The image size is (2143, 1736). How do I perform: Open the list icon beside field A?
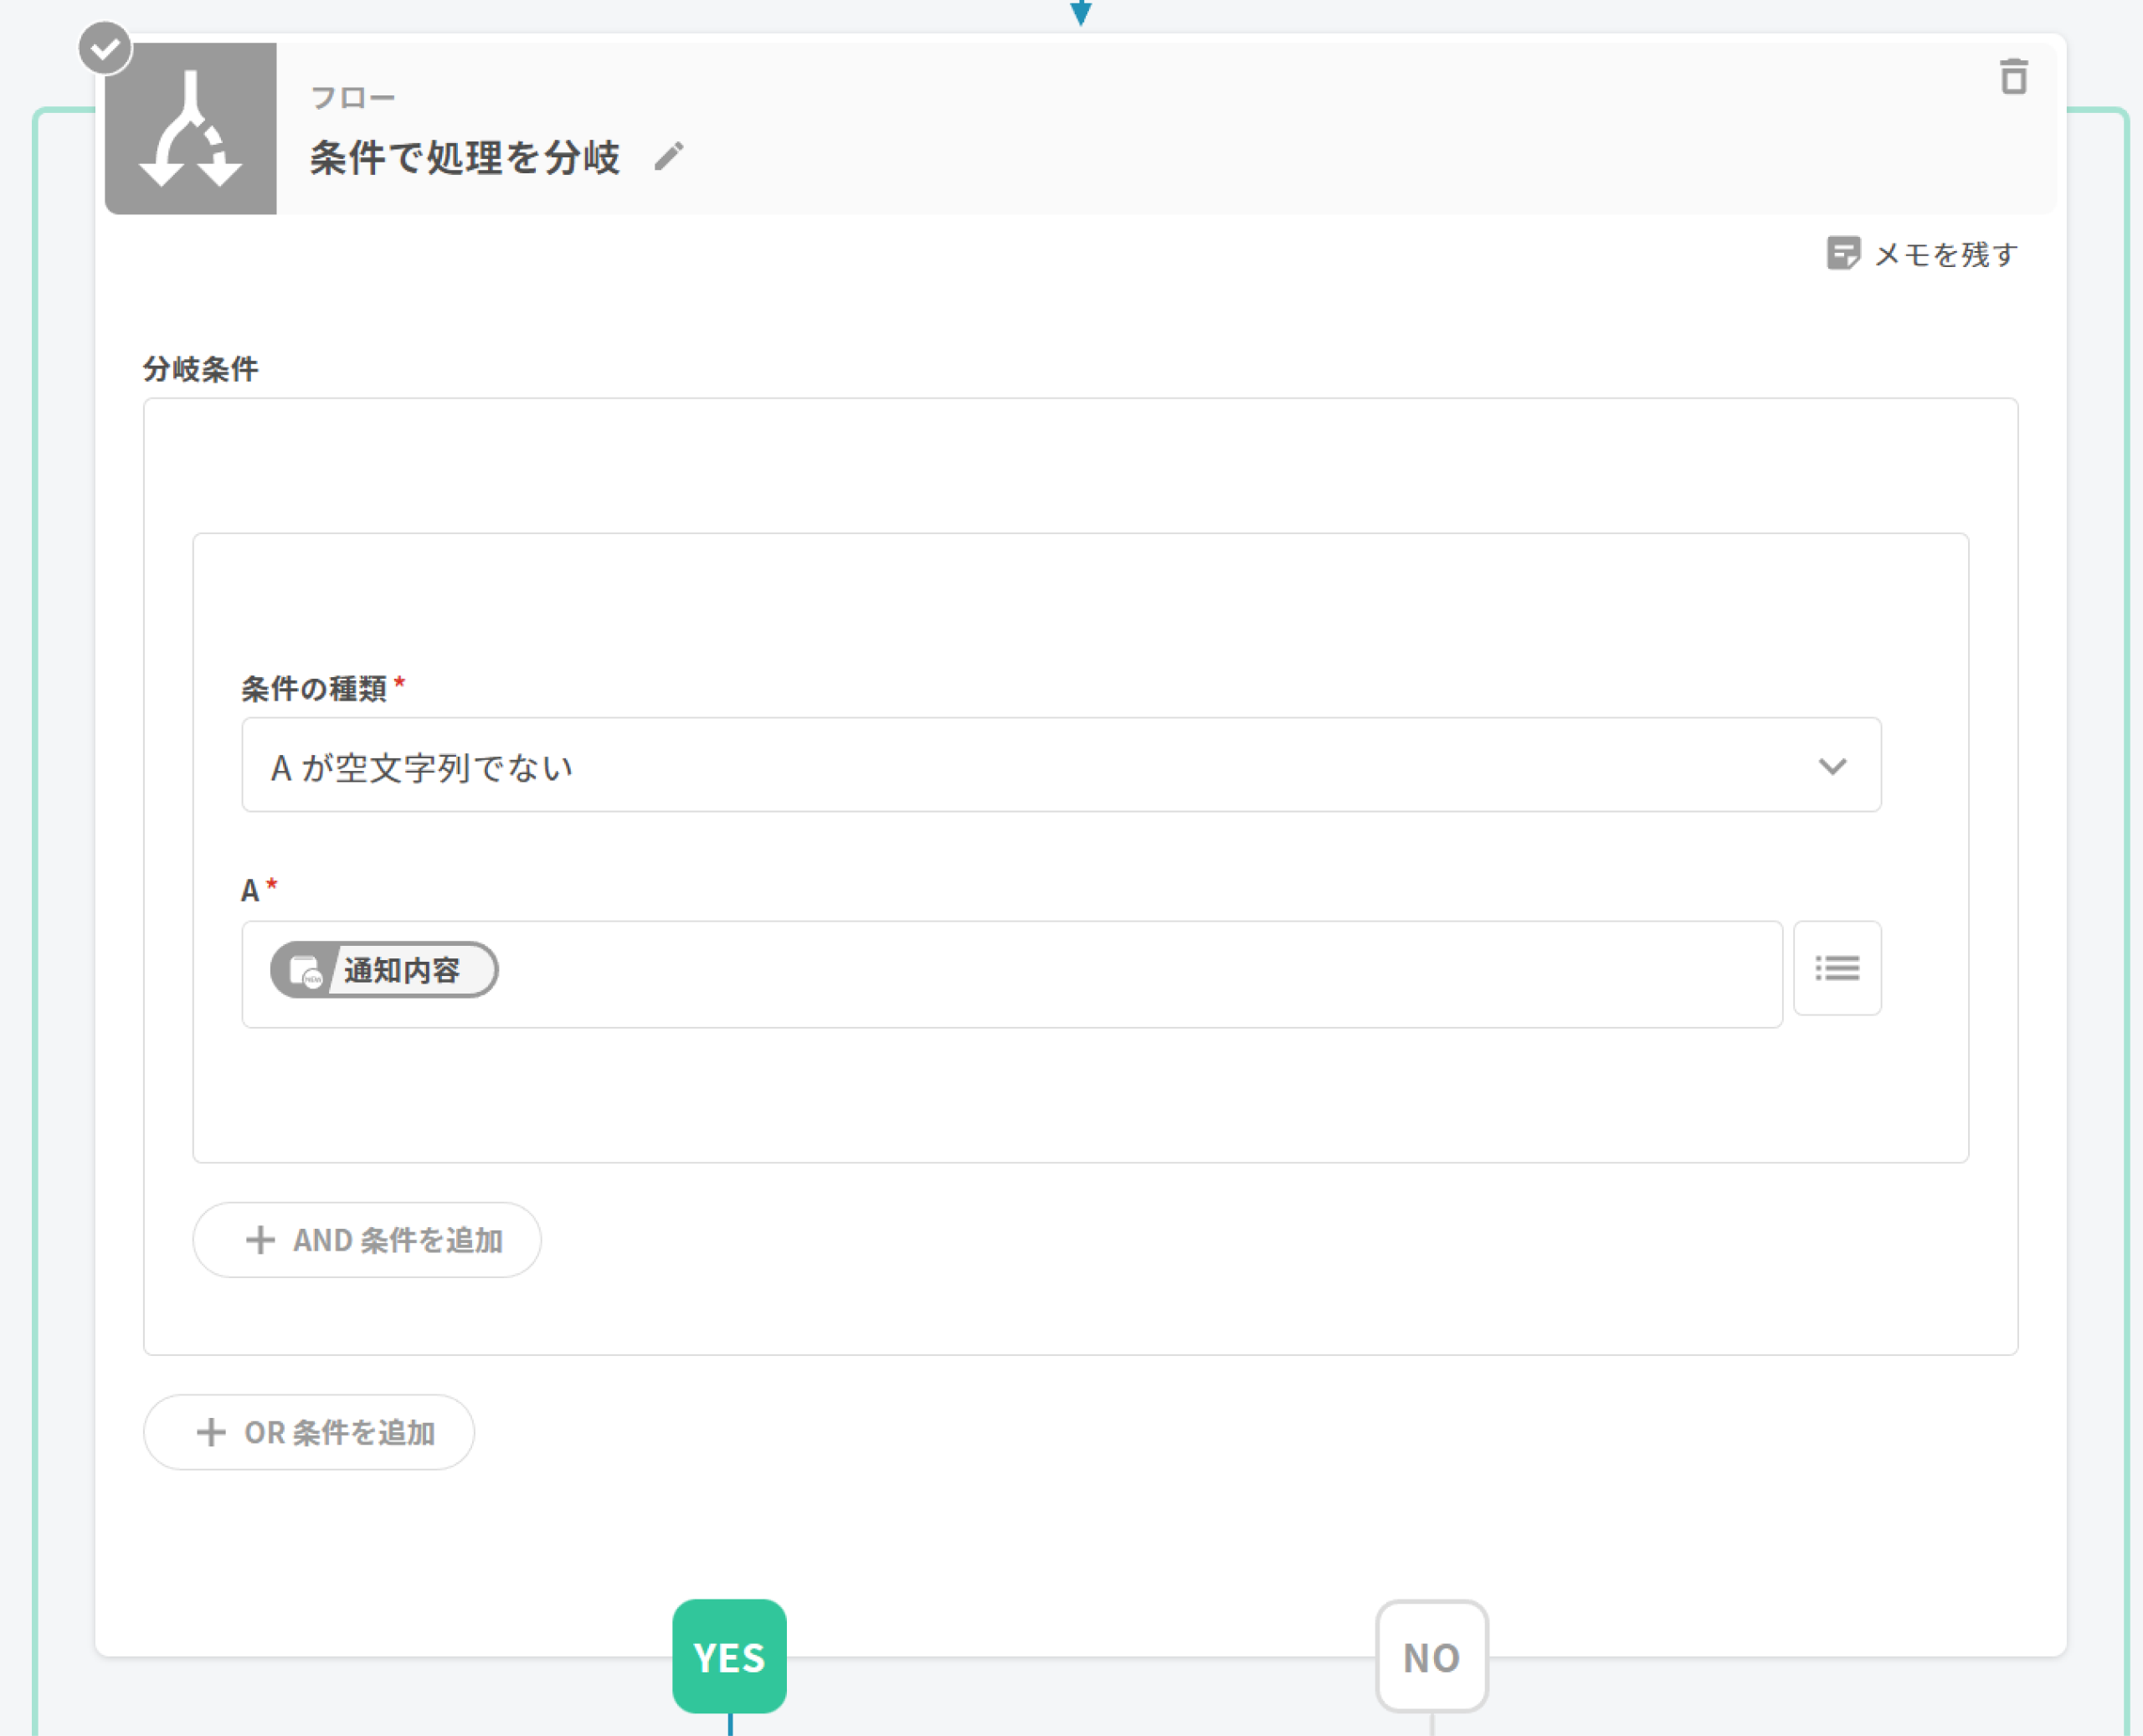(x=1836, y=968)
